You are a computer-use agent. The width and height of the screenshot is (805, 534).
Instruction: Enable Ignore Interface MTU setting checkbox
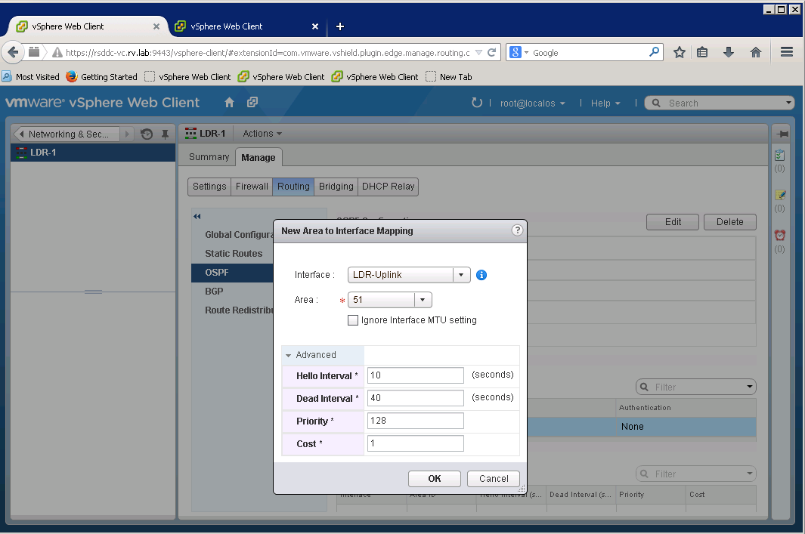353,320
